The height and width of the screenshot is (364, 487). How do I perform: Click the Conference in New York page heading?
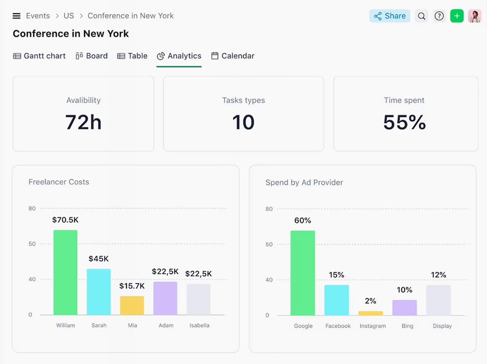coord(71,34)
